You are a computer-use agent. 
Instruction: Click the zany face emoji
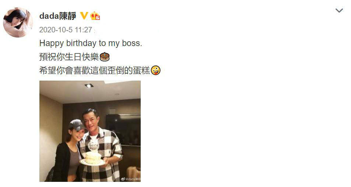(x=155, y=70)
